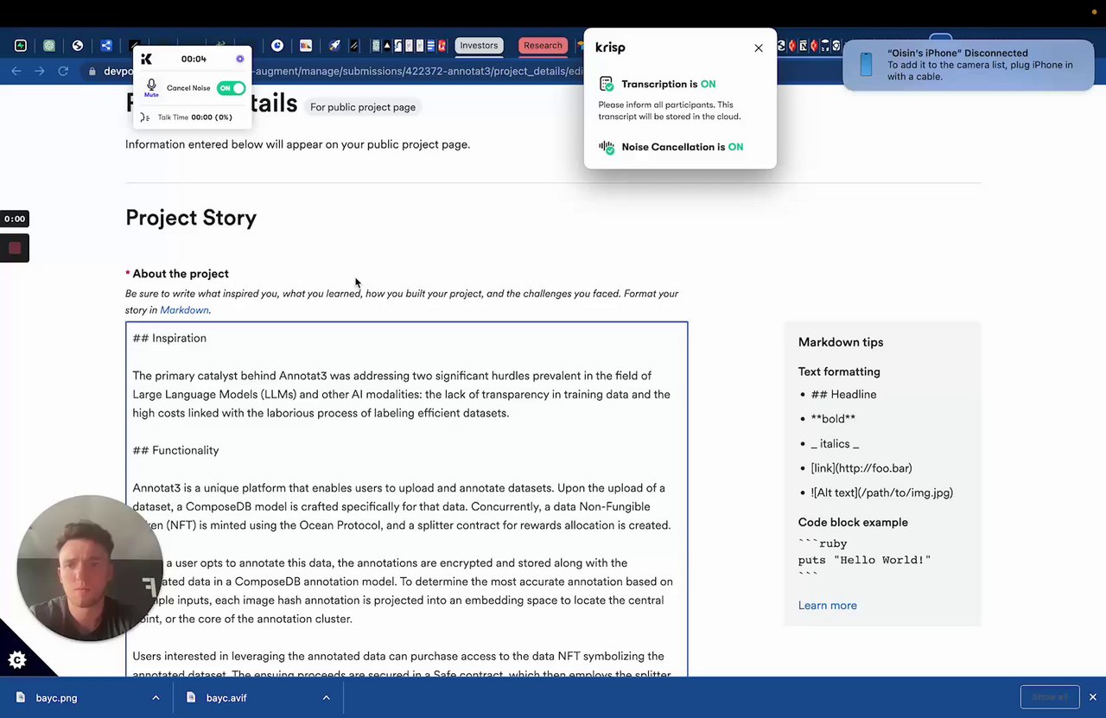Viewport: 1106px width, 718px height.
Task: Open the settings gear in bottom-left corner
Action: 17,660
